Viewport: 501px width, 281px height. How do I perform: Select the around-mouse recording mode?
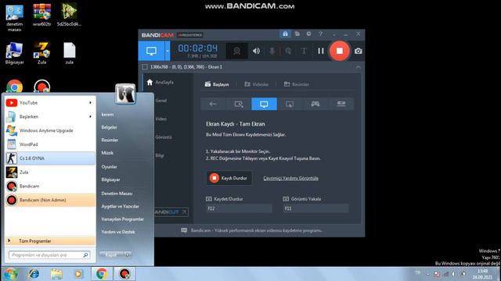290,104
